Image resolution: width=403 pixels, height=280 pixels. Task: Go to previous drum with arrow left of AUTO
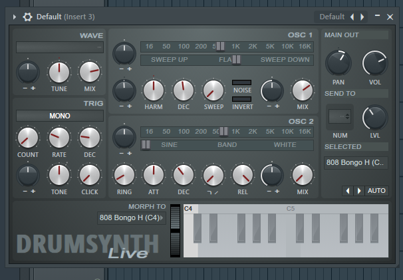click(348, 191)
